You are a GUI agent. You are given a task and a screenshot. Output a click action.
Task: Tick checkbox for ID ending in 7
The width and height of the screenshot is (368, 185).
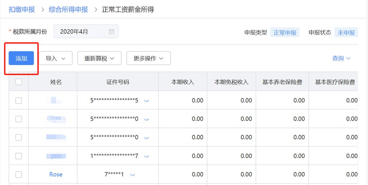(19, 156)
